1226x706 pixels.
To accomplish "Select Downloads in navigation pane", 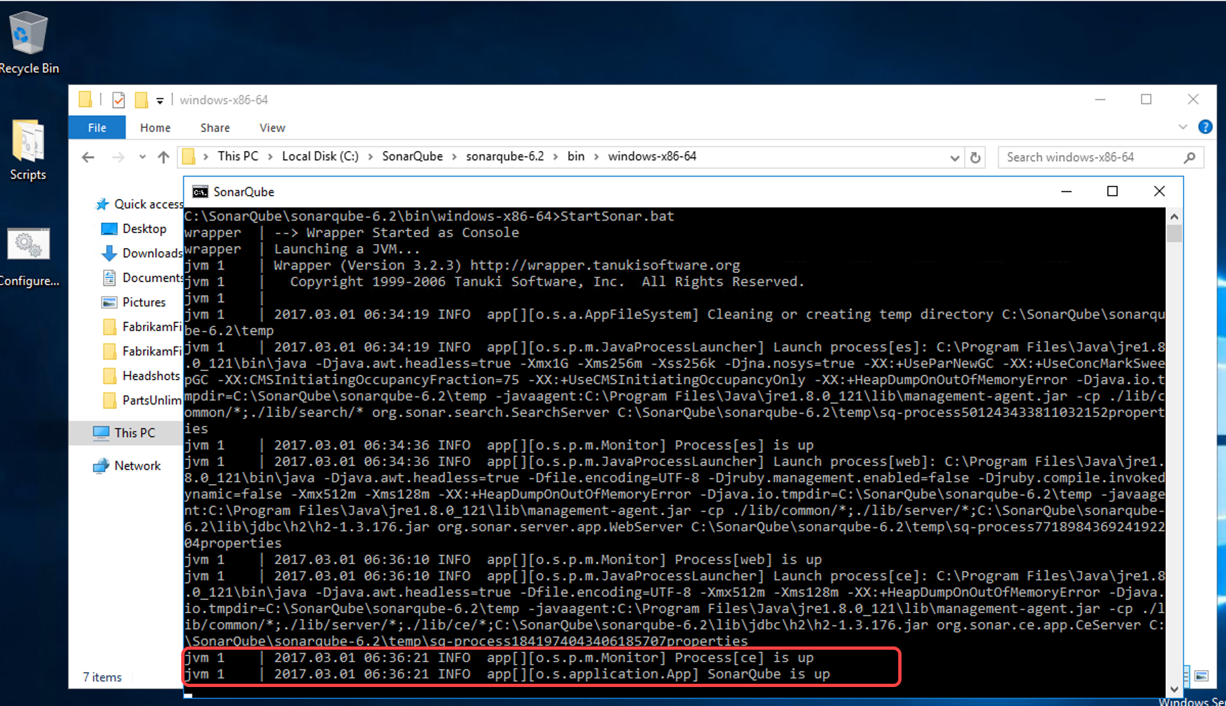I will [142, 253].
